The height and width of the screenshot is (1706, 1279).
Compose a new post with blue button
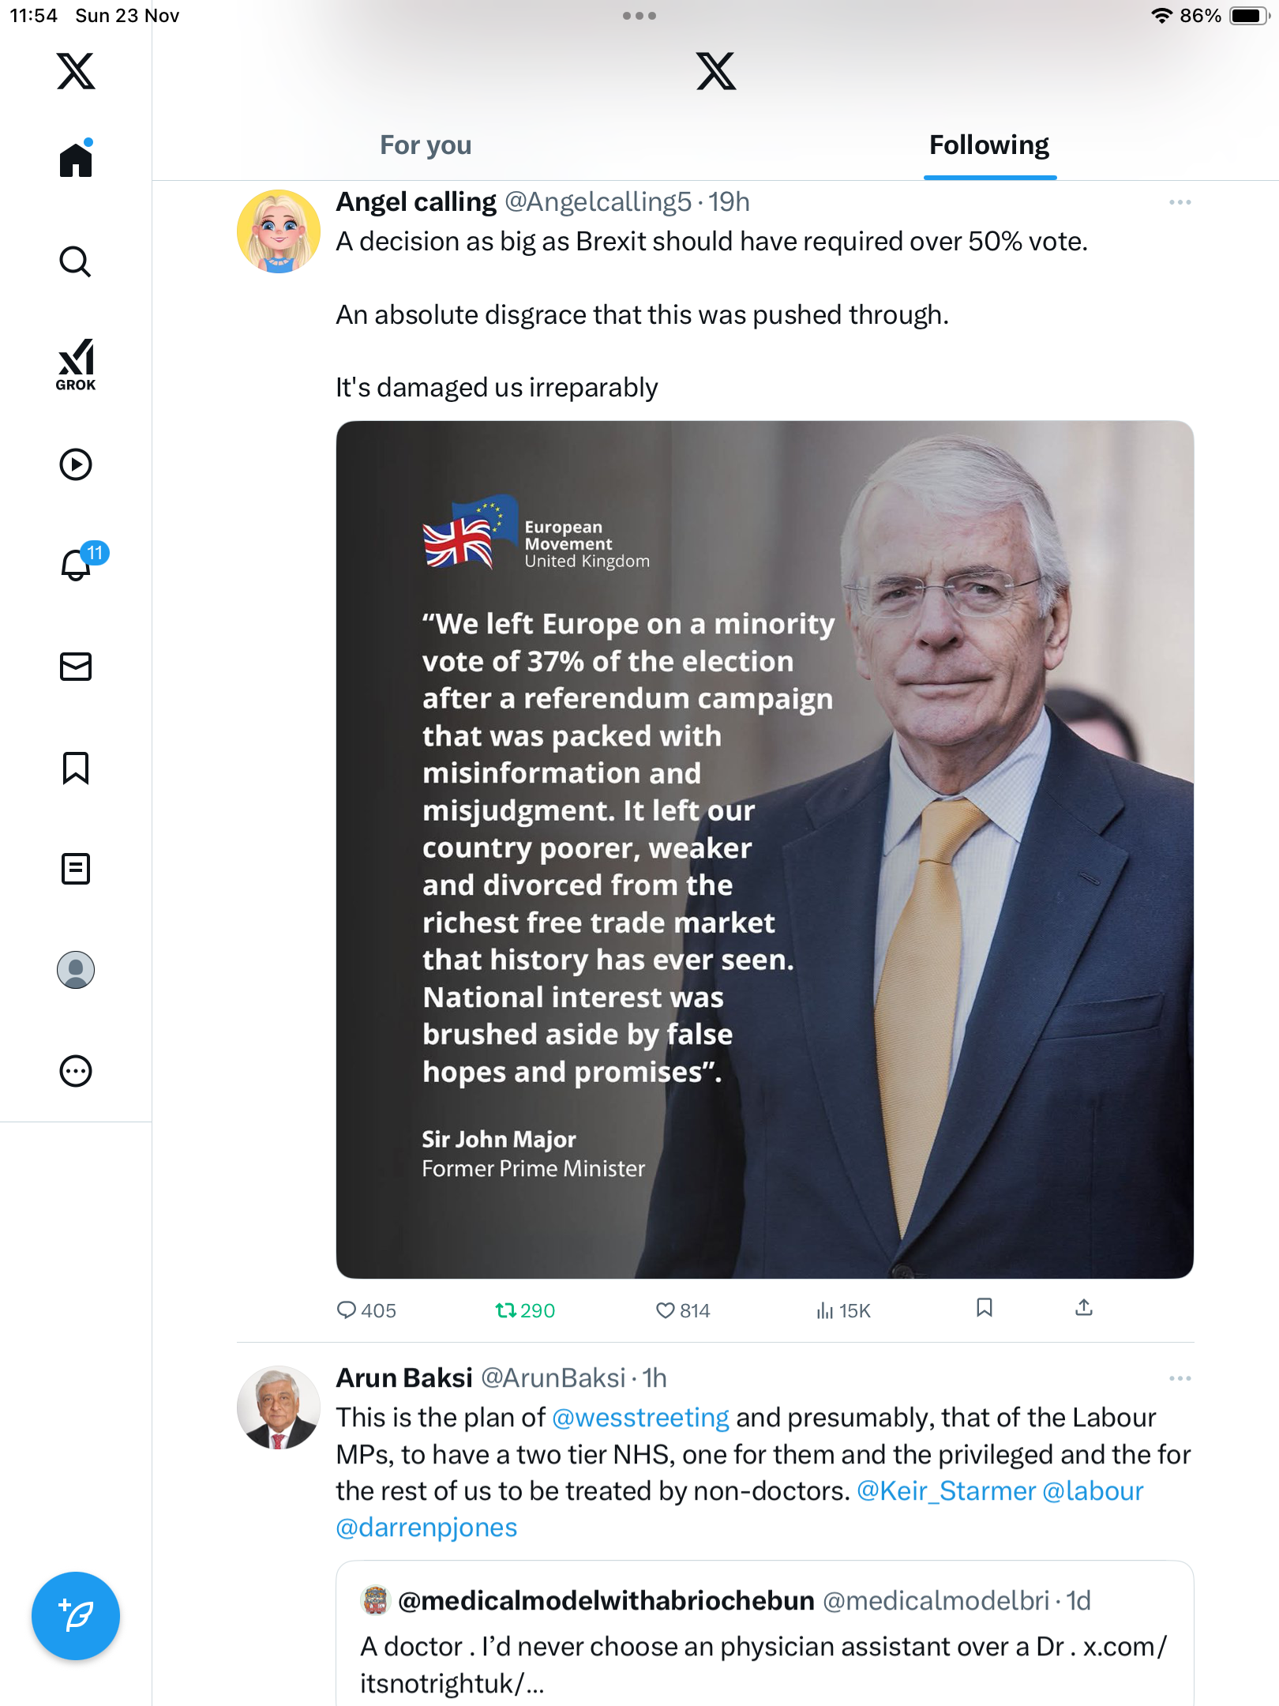coord(76,1616)
